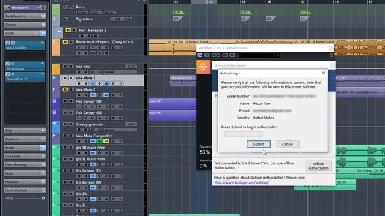
Task: Click Locate button on Parts track
Action: (82, 13)
